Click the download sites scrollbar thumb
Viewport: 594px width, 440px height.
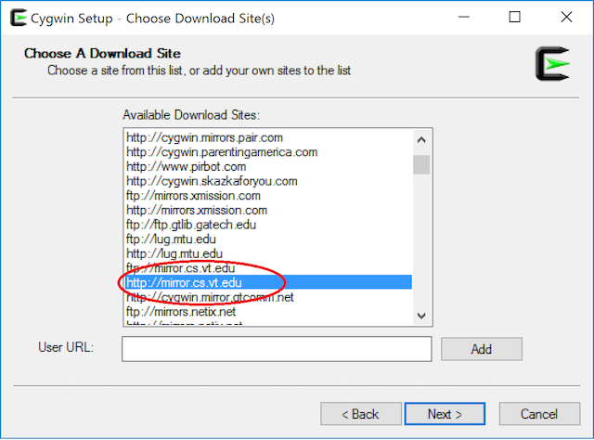pos(421,164)
